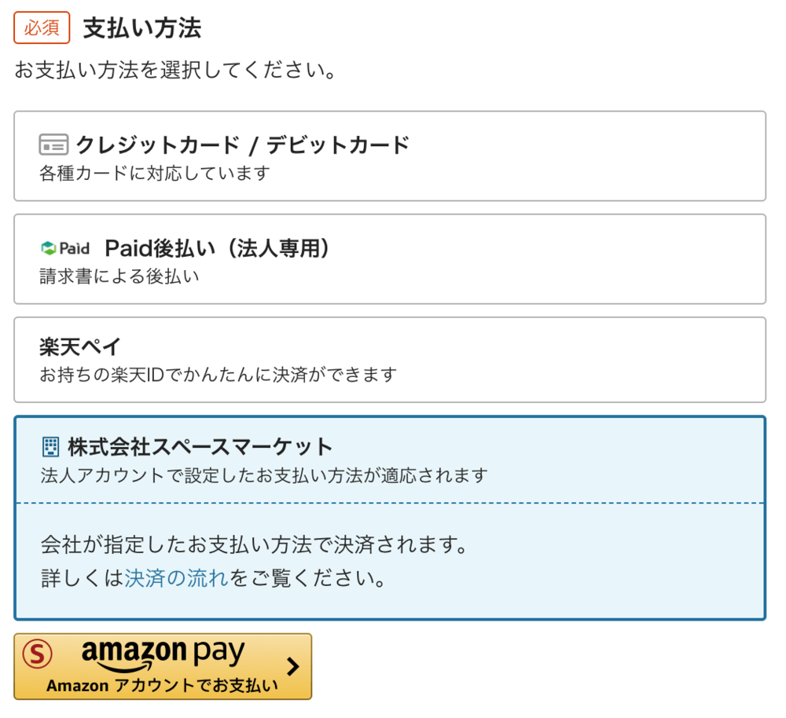Viewport: 786px width, 718px height.
Task: Click the お支払い方法を選択してください。 instruction text
Action: click(x=175, y=71)
